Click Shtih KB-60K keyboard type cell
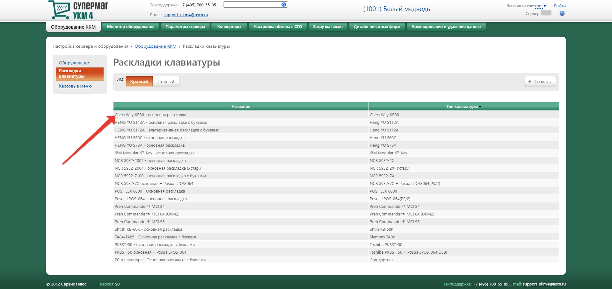The height and width of the screenshot is (289, 612). click(463, 229)
